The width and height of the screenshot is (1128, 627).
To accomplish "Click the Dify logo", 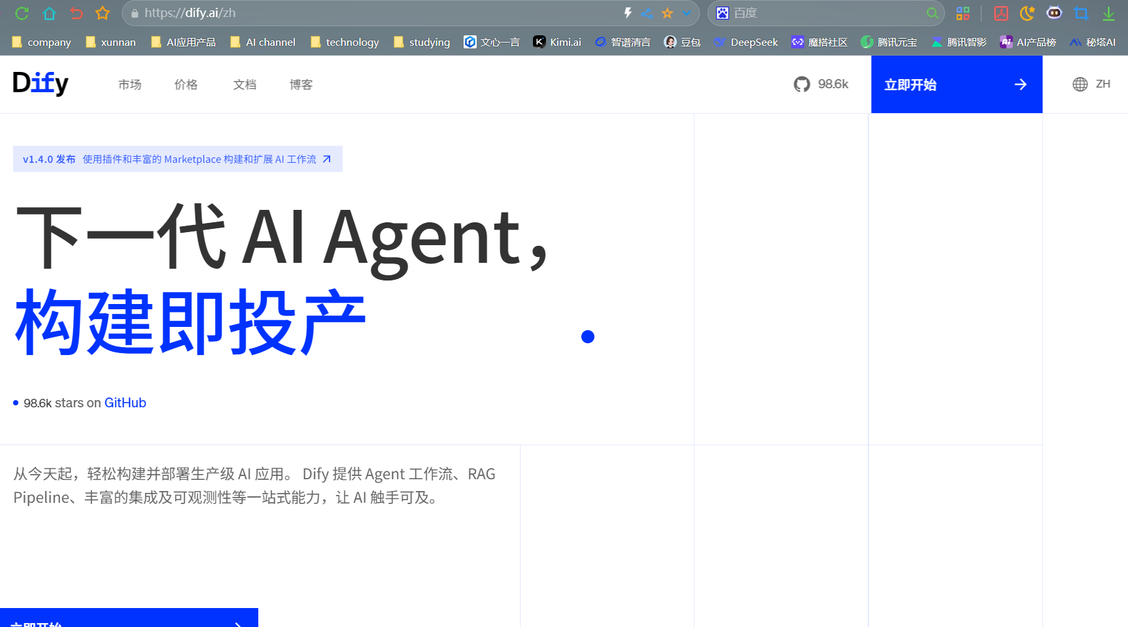I will [x=41, y=83].
